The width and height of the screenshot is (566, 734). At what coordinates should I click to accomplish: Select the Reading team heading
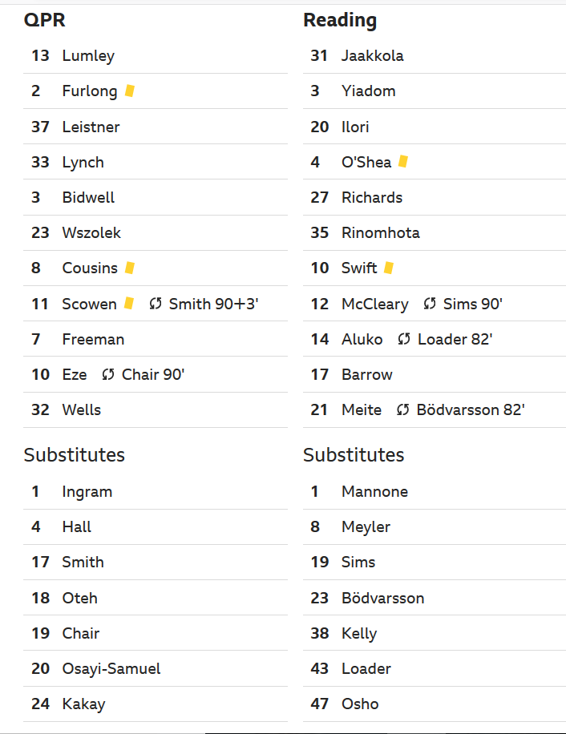tap(340, 20)
